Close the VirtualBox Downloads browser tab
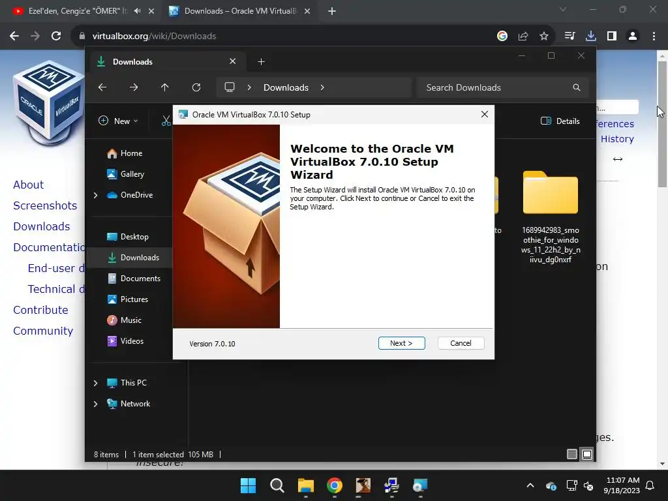Image resolution: width=668 pixels, height=501 pixels. (307, 11)
